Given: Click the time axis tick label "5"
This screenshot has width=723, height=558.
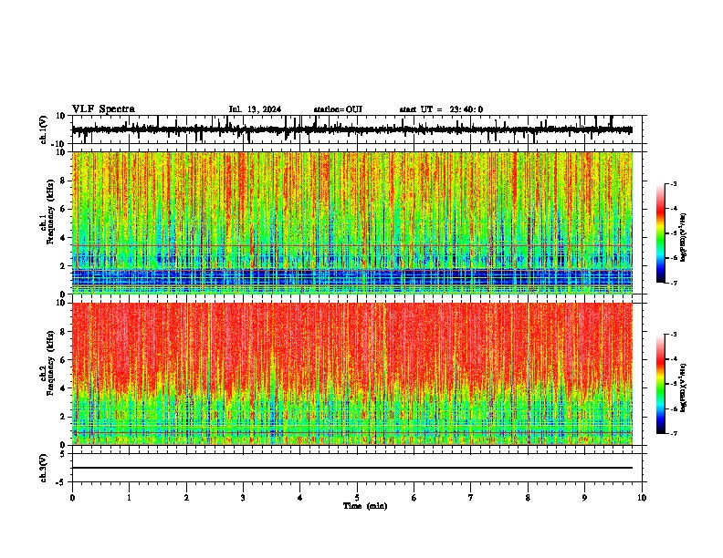Looking at the screenshot, I should click(357, 498).
